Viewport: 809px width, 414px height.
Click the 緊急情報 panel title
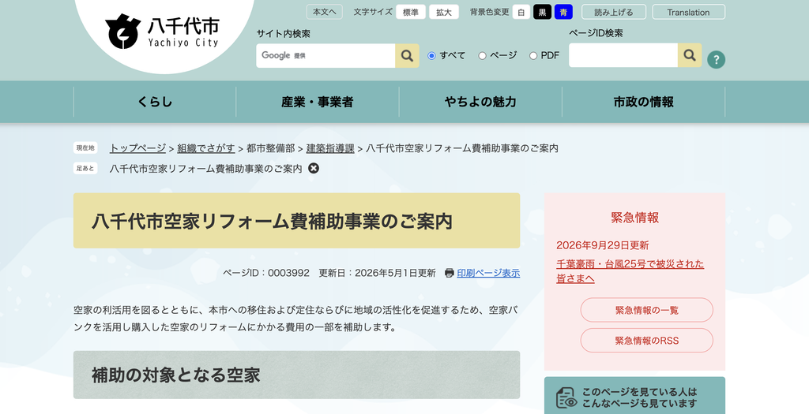click(634, 218)
